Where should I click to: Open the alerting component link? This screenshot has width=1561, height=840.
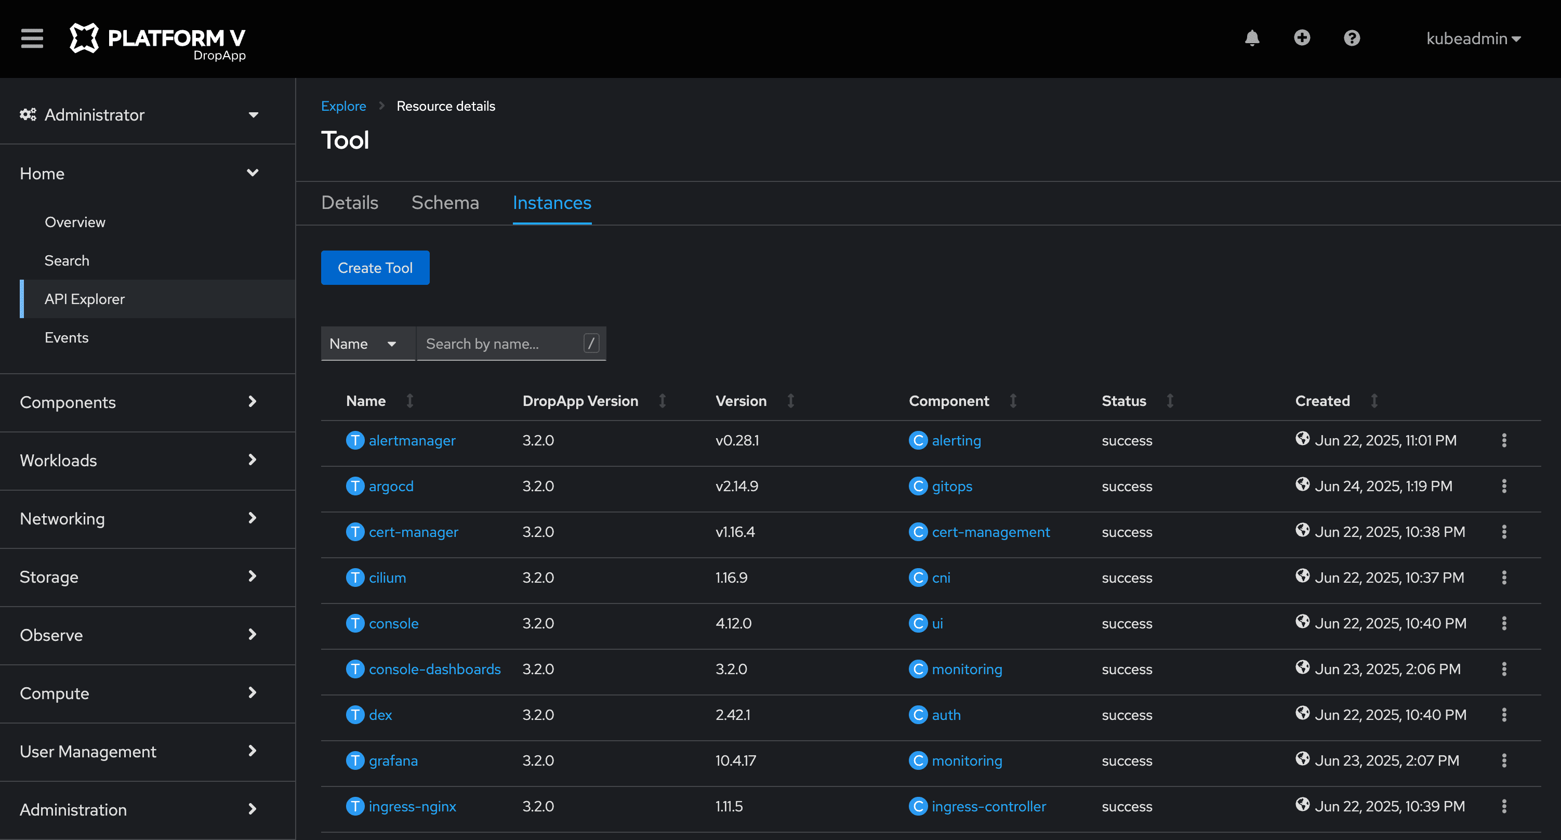click(956, 441)
